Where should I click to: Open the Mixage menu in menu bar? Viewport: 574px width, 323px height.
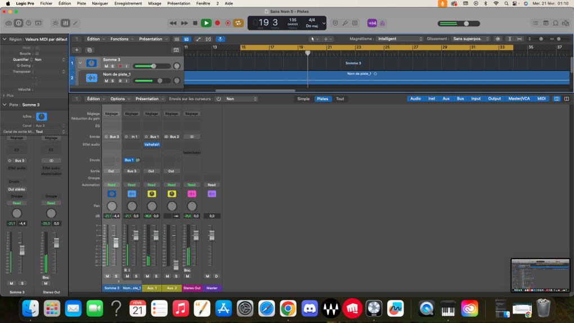click(154, 3)
